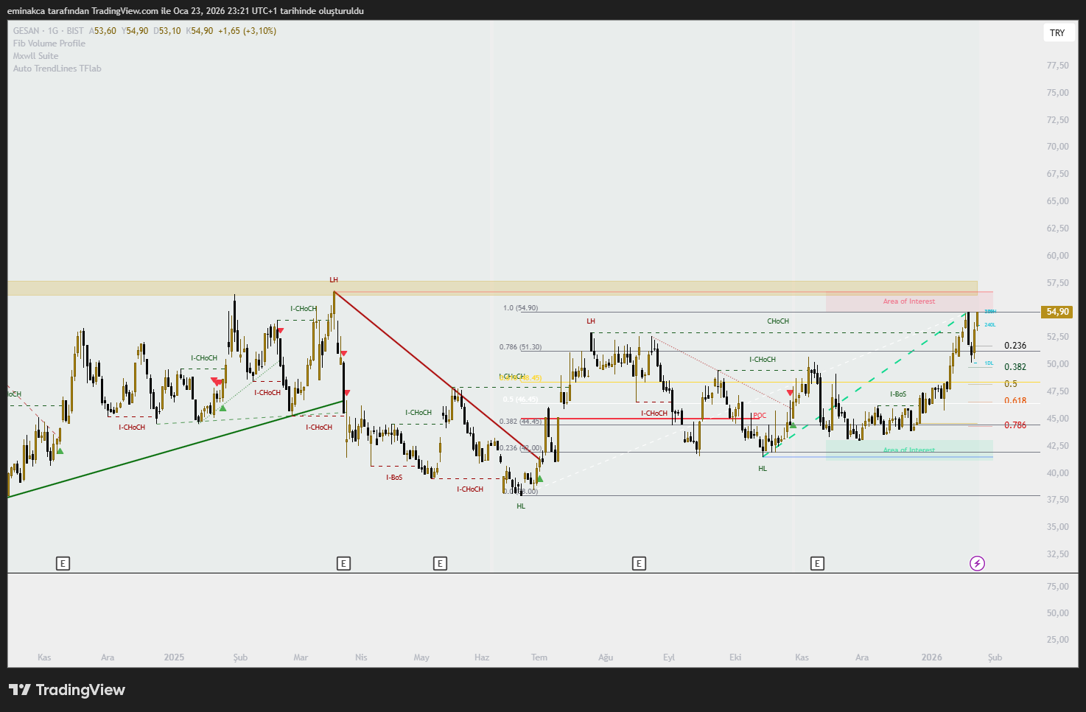Open the E marker between May and Haz
Viewport: 1086px width, 712px height.
(440, 564)
